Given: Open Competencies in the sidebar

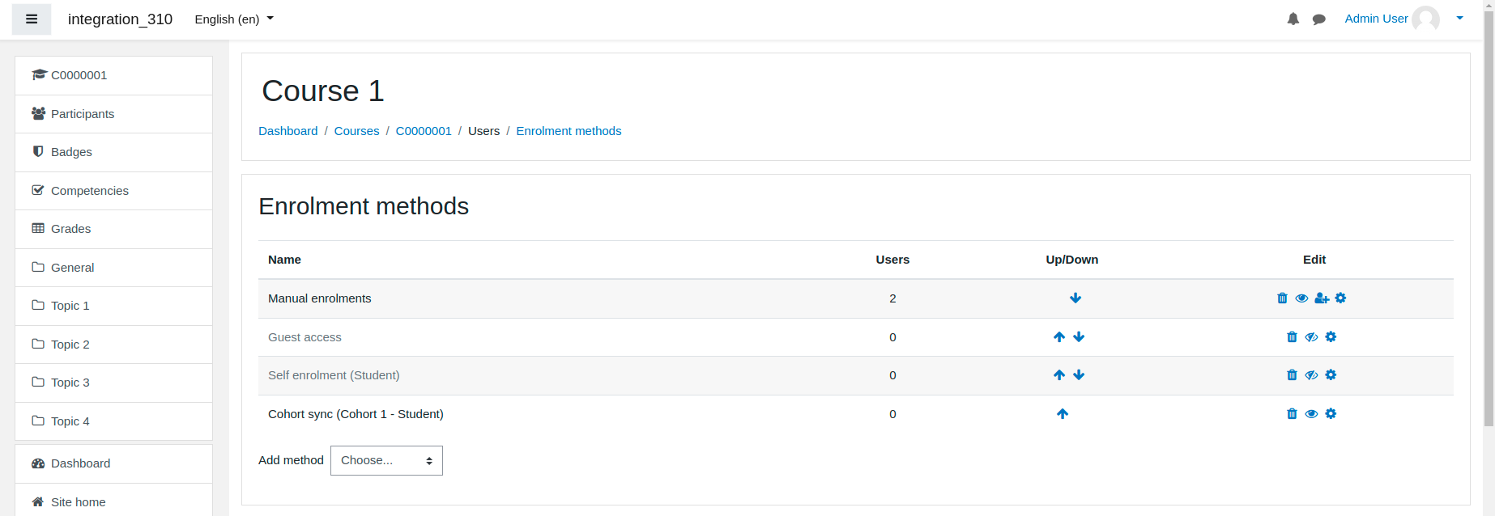Looking at the screenshot, I should pyautogui.click(x=113, y=191).
